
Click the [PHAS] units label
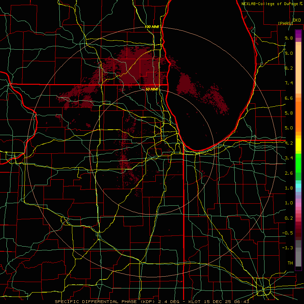point(285,23)
